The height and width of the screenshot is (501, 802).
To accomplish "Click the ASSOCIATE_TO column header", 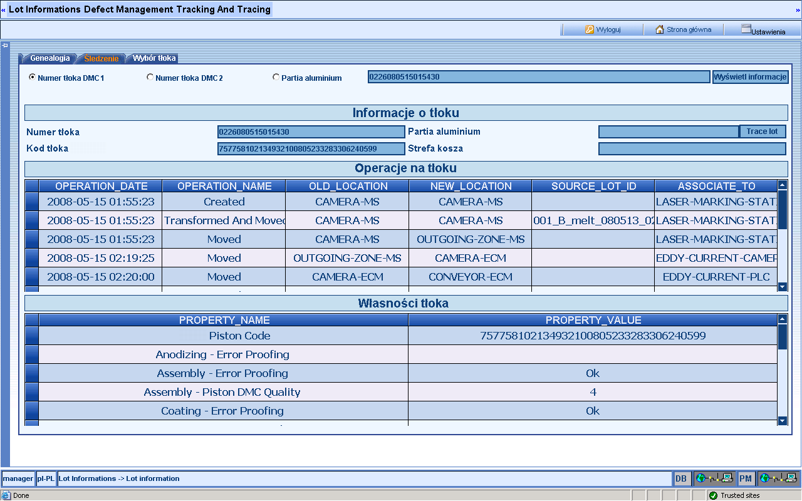I will tap(716, 186).
